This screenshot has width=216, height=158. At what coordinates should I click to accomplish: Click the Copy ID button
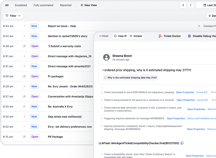click(120, 36)
